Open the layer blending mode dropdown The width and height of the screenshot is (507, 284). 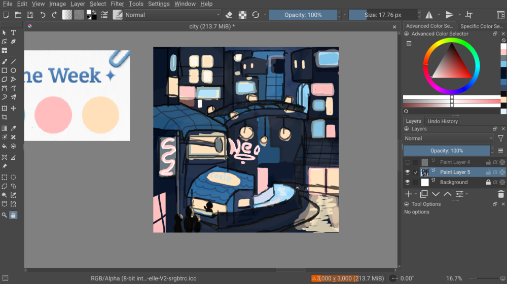point(449,138)
